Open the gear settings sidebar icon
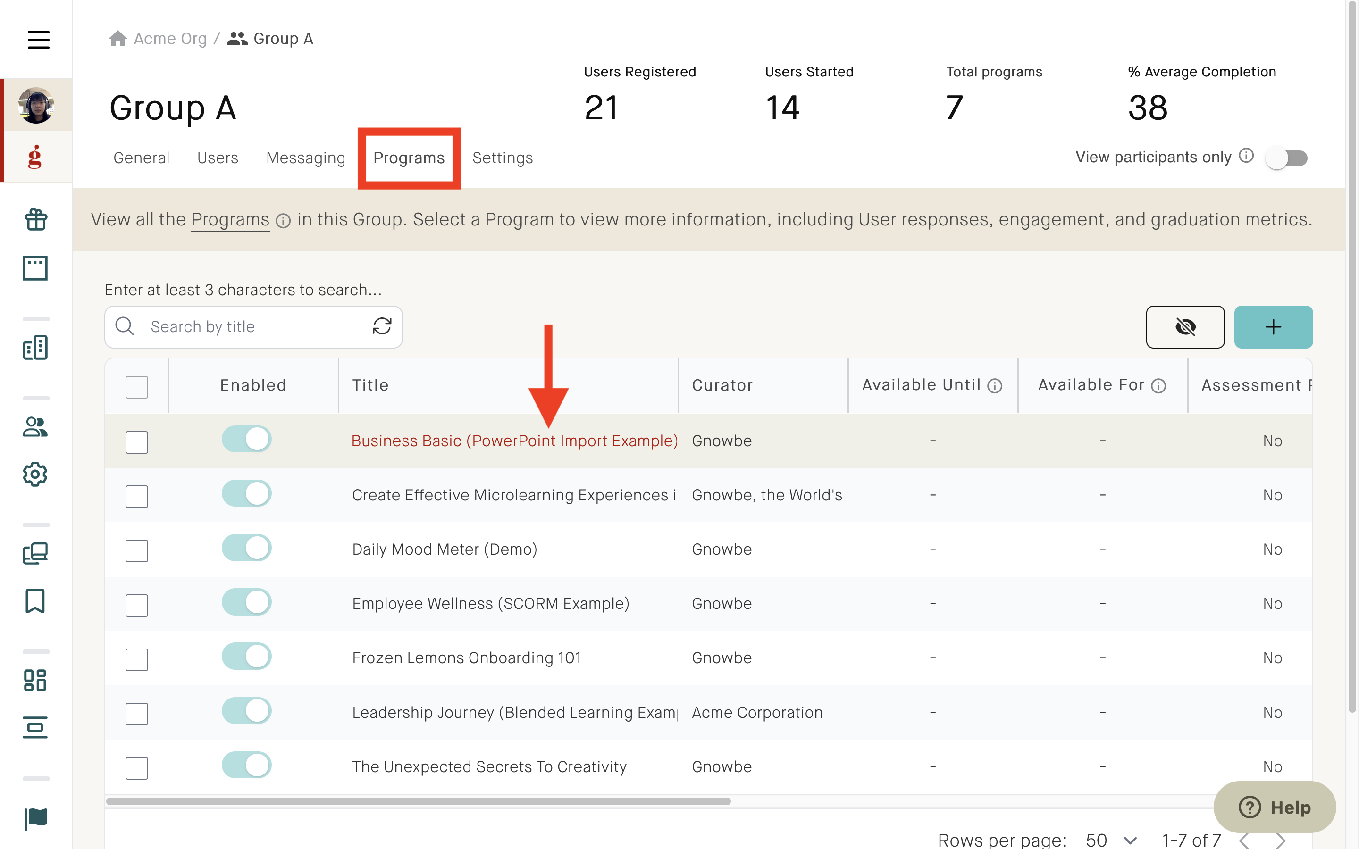The width and height of the screenshot is (1359, 849). tap(35, 474)
